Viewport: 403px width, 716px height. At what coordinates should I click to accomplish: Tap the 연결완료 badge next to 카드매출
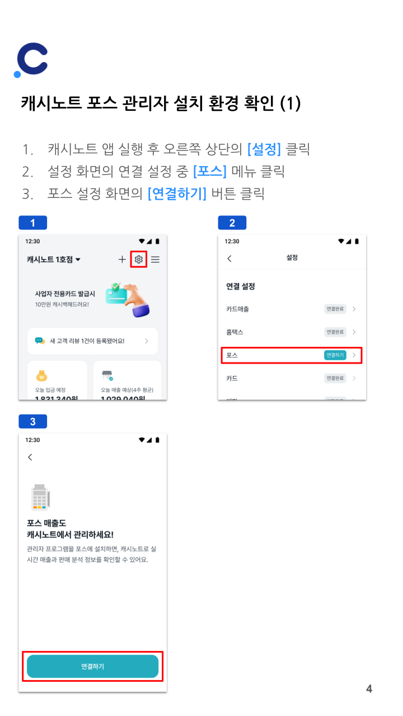(x=335, y=309)
